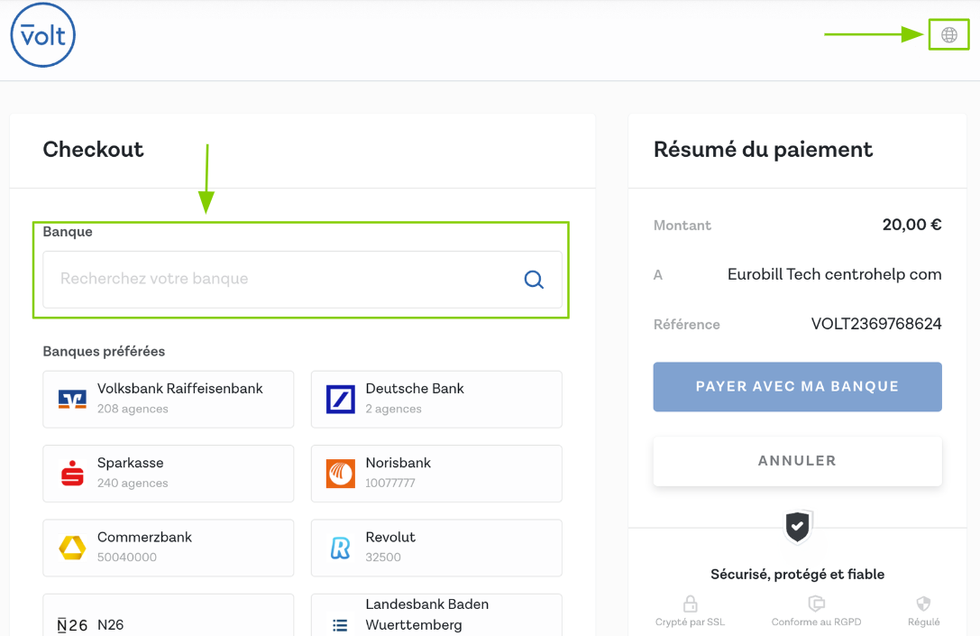980x636 pixels.
Task: Click the security shield checkmark badge
Action: (x=797, y=527)
